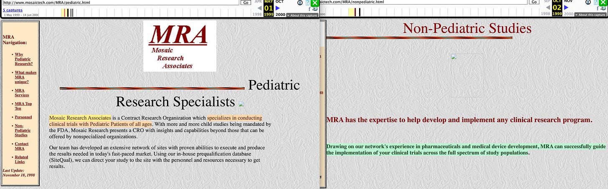Click the 'Non-Pediatric Studies' page heading
Viewport: 608px width, 189px height.
click(467, 28)
